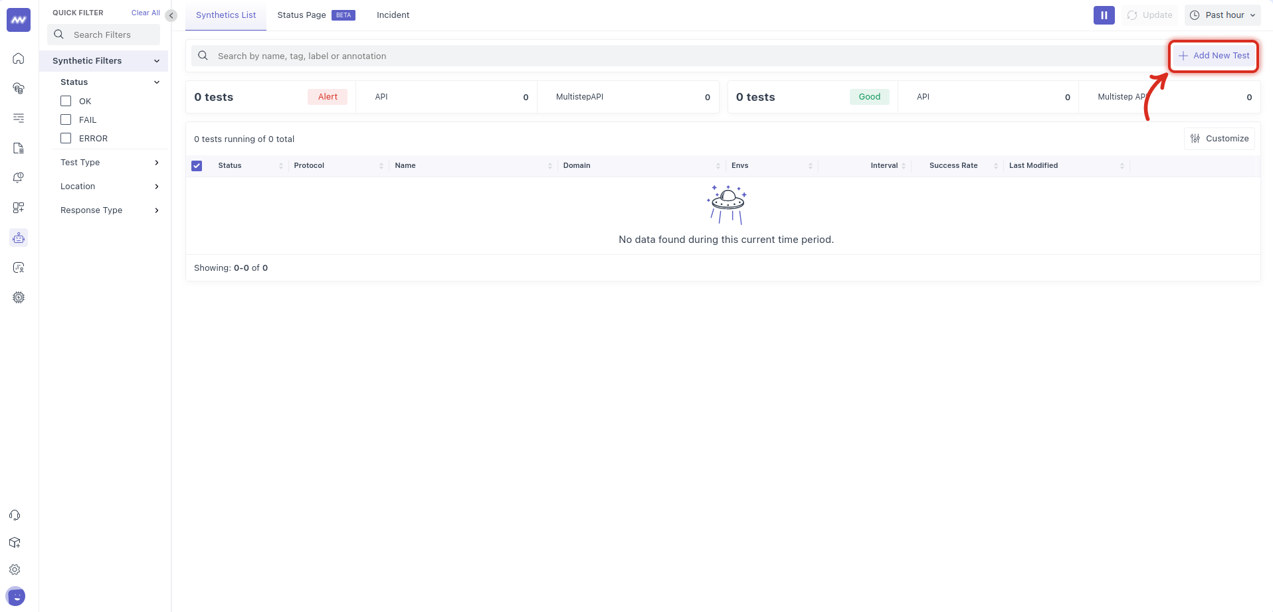Open the Home icon in sidebar
Viewport: 1273px width, 612px height.
19,58
